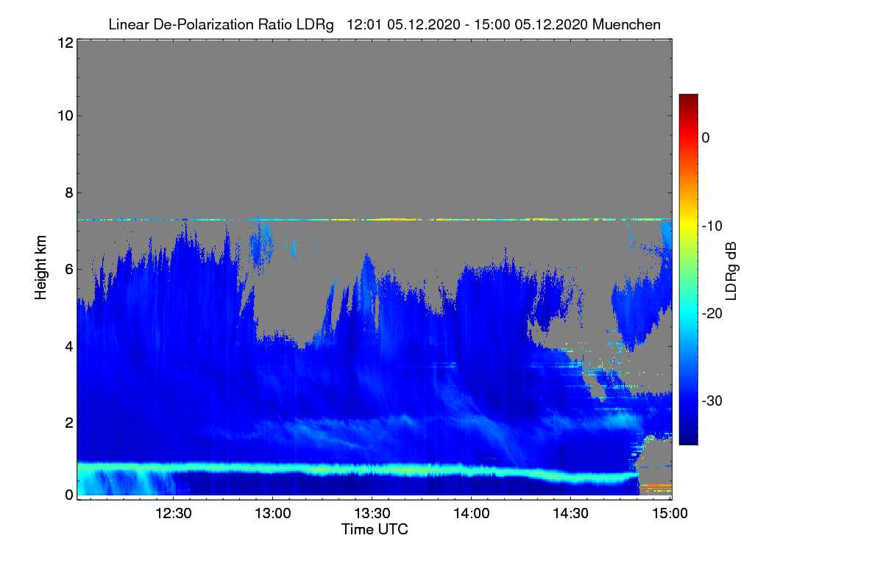Click the height tick label '8'

pos(68,193)
